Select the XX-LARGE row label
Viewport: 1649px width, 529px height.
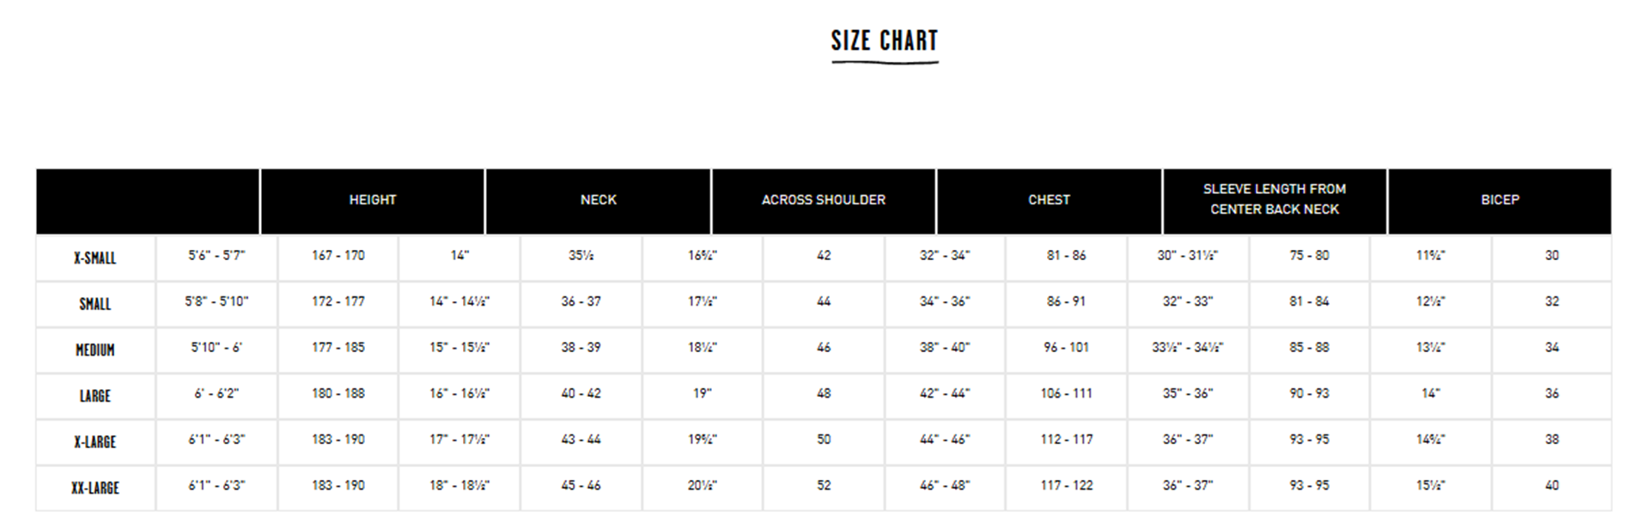95,488
